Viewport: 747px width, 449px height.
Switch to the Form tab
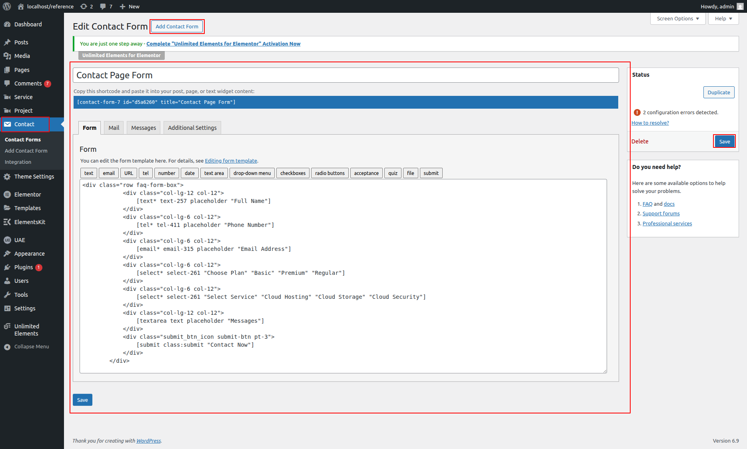click(x=90, y=128)
